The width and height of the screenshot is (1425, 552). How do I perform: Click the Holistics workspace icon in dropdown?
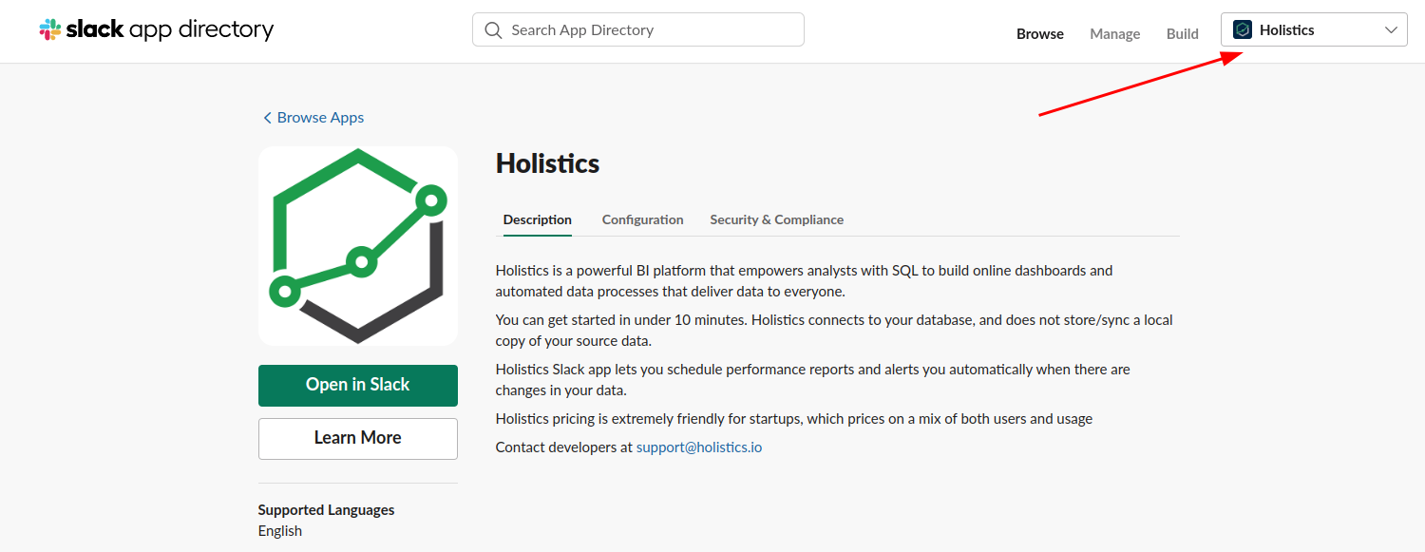coord(1243,30)
